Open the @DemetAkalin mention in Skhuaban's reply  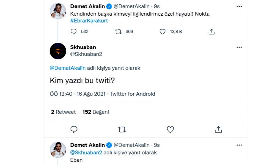(x=68, y=68)
